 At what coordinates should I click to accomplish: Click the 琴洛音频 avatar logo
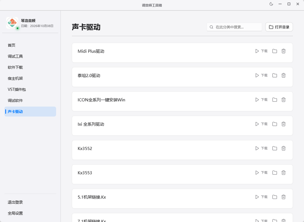(12, 23)
